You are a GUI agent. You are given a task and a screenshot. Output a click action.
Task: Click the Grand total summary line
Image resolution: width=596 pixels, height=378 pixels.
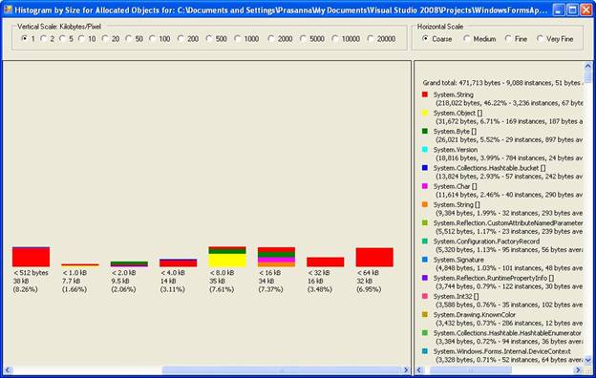click(501, 83)
